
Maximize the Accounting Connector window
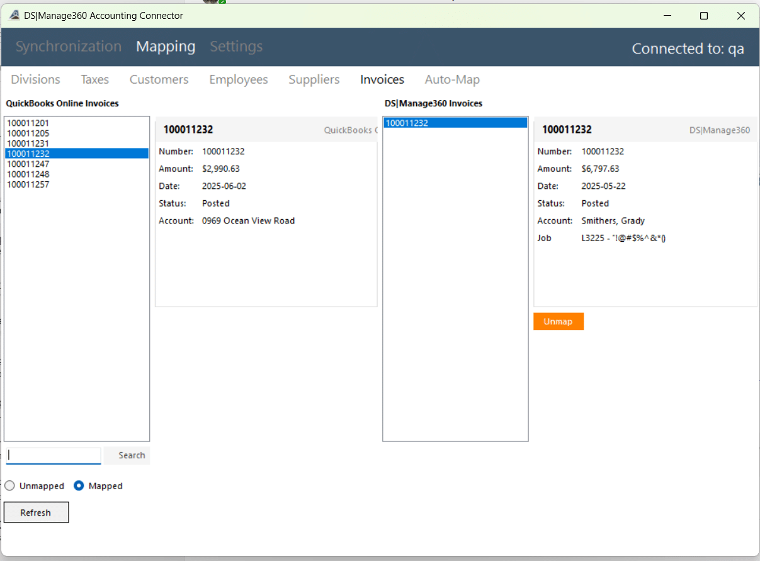pyautogui.click(x=704, y=16)
